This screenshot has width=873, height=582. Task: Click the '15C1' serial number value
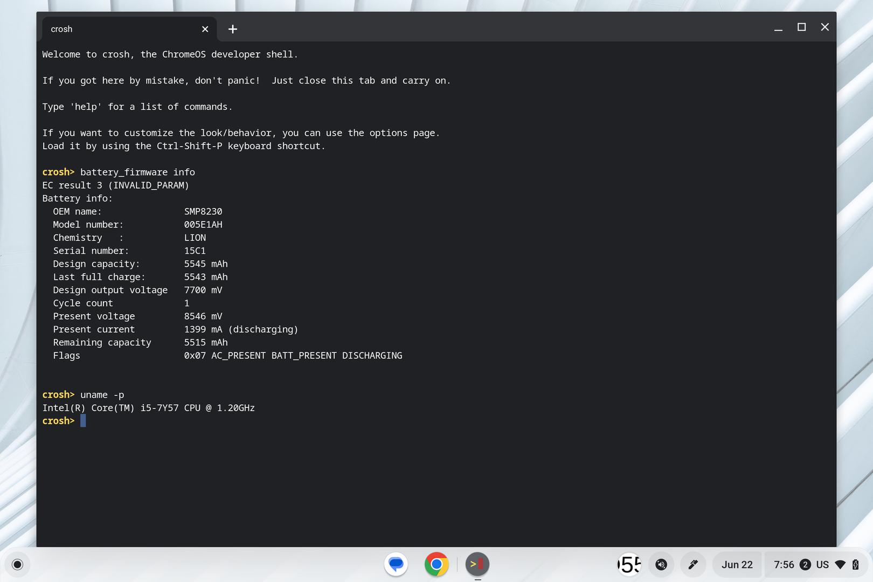click(195, 251)
